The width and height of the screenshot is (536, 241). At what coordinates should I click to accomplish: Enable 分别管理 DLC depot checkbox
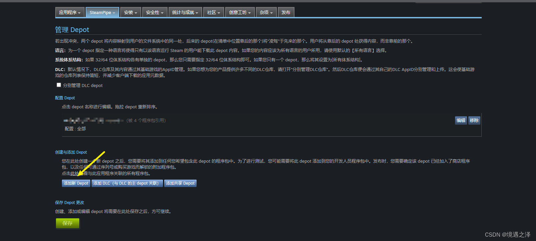[x=59, y=85]
